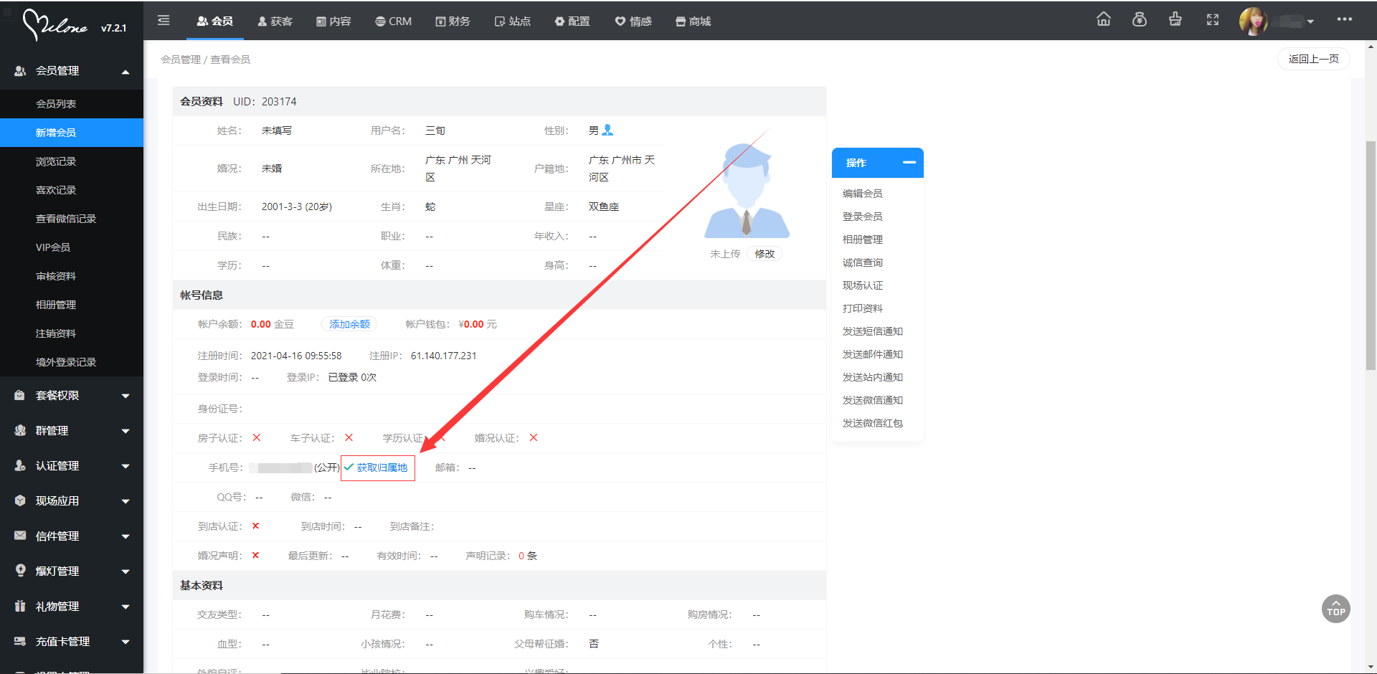The height and width of the screenshot is (674, 1377).
Task: Collapse the 操作 panel with minus icon
Action: click(909, 163)
